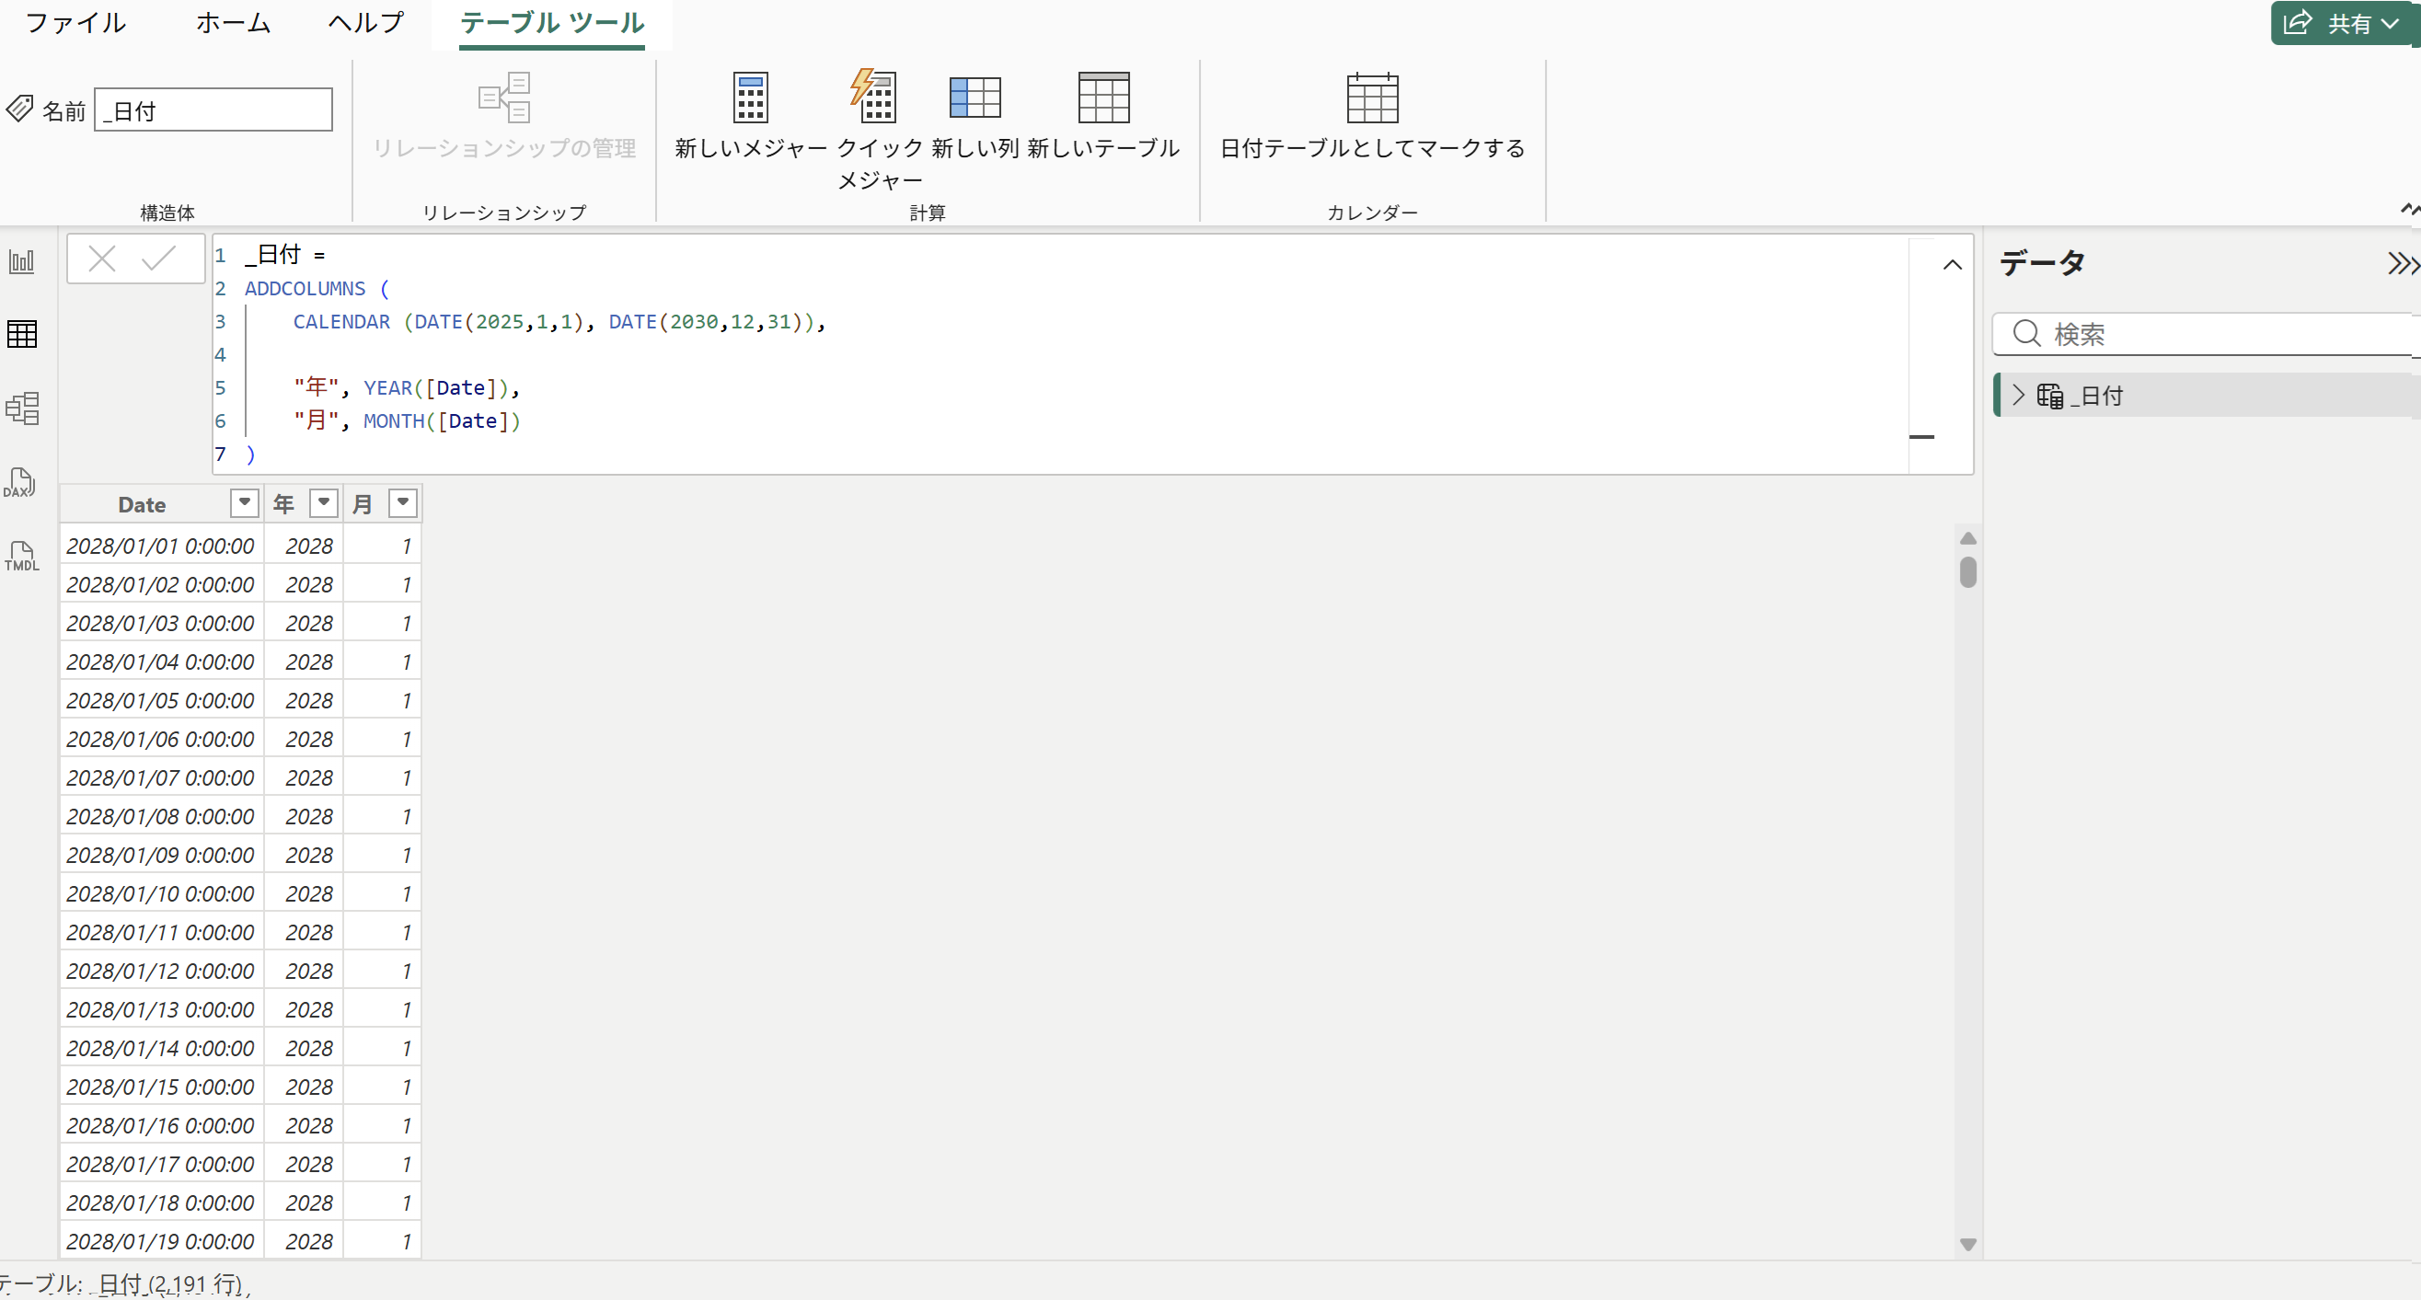Click the New Table icon

coord(1102,98)
